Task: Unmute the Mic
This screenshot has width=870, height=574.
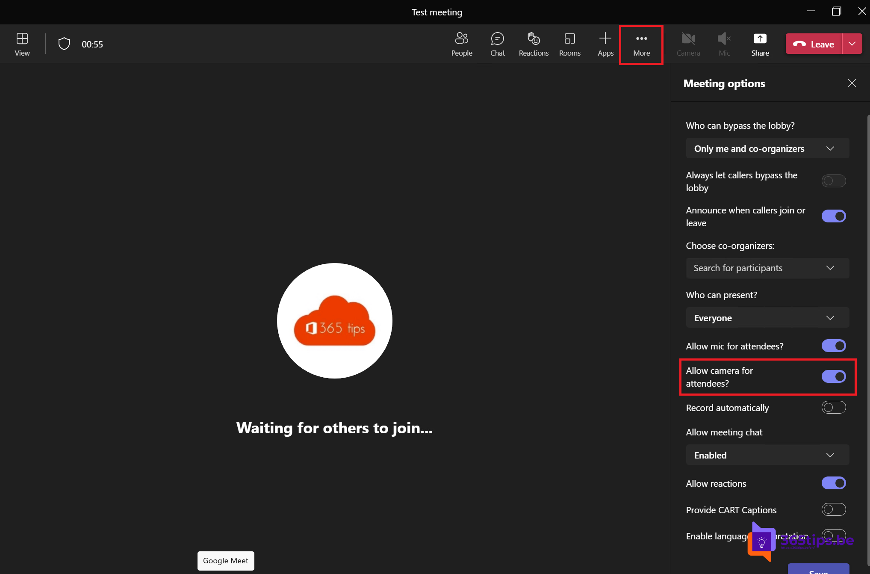Action: (x=724, y=44)
